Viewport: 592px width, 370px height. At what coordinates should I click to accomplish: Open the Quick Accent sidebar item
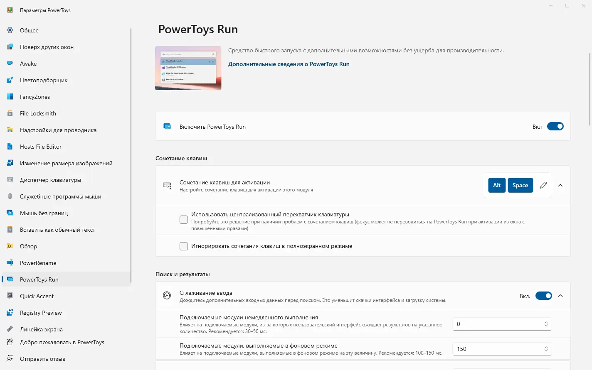point(67,296)
